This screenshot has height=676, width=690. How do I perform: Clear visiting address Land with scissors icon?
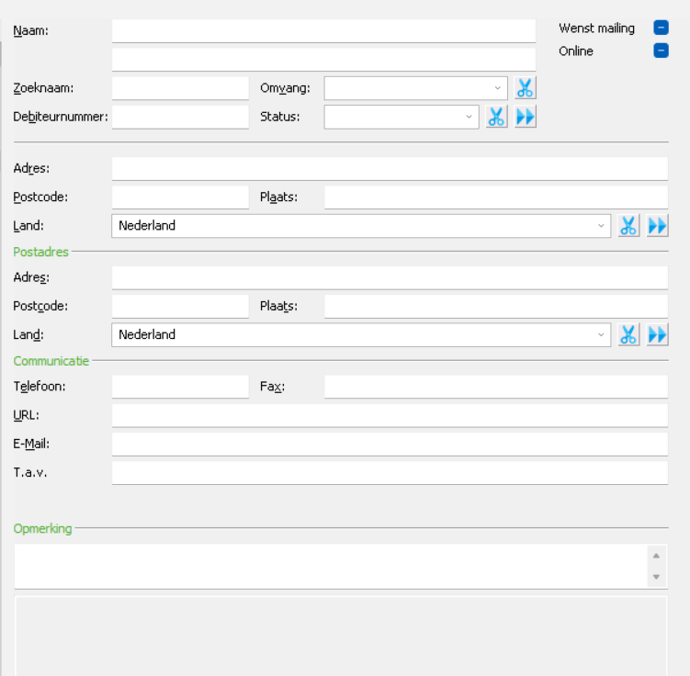pos(628,226)
